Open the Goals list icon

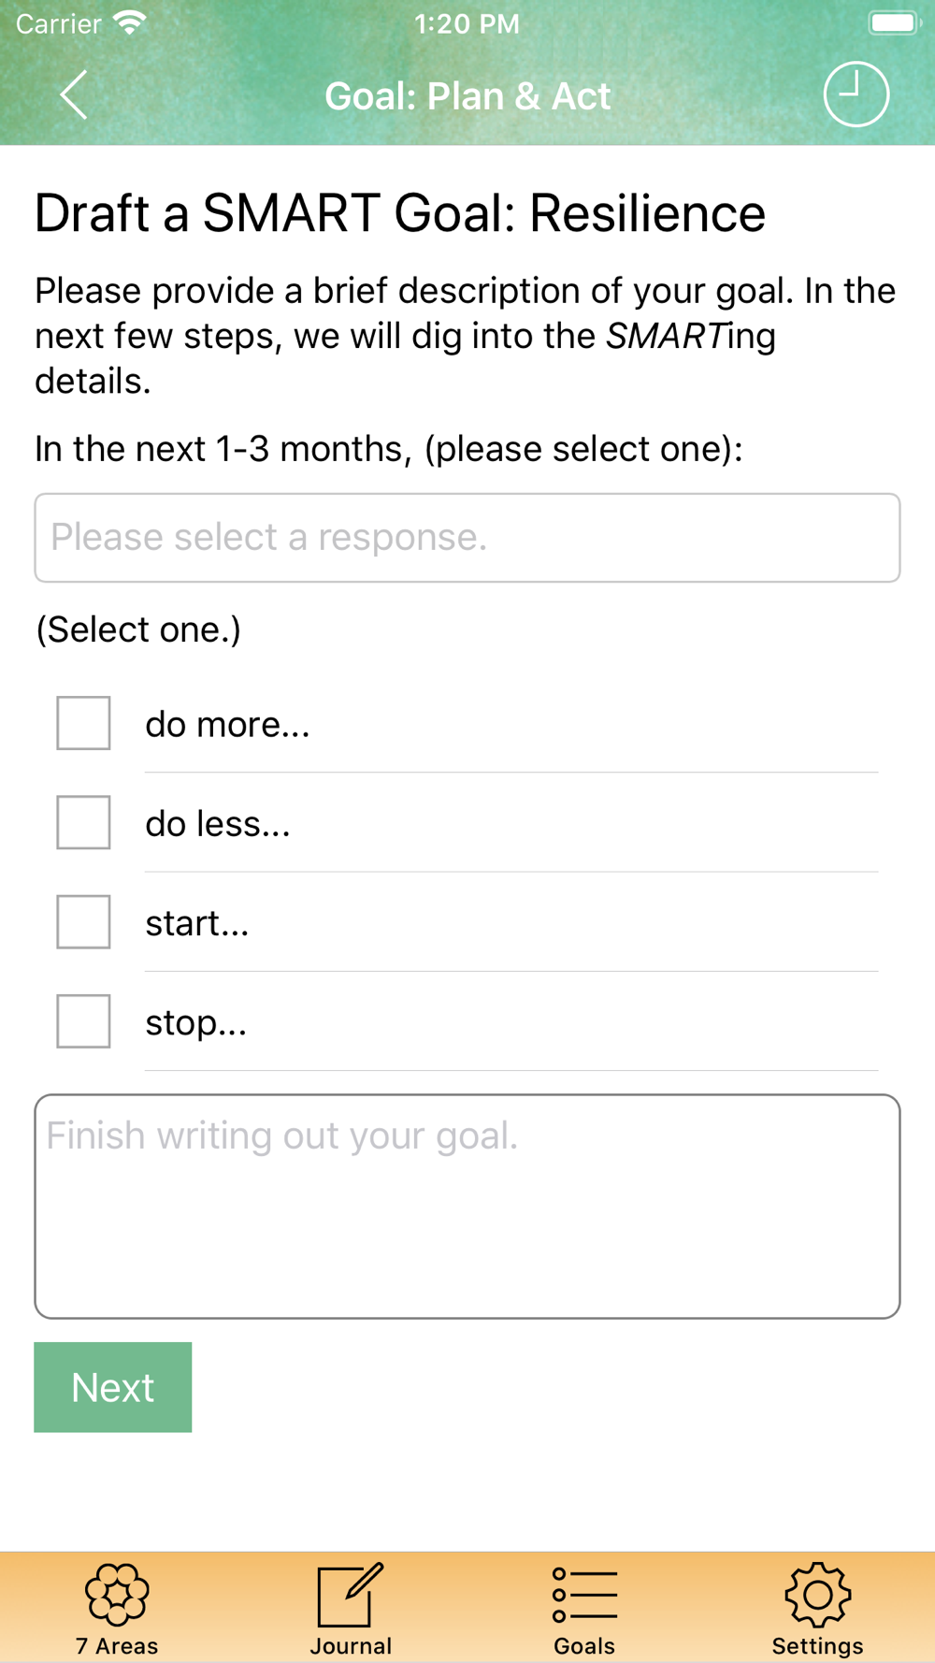tap(584, 1595)
